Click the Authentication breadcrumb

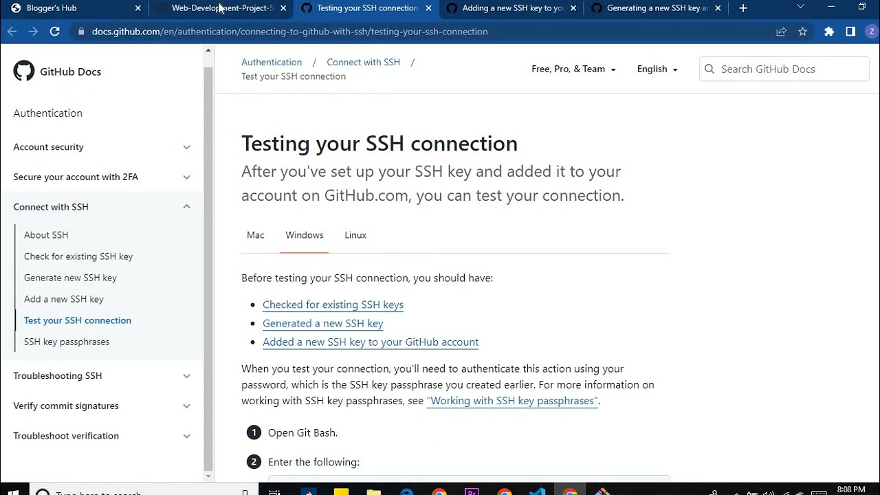(272, 62)
